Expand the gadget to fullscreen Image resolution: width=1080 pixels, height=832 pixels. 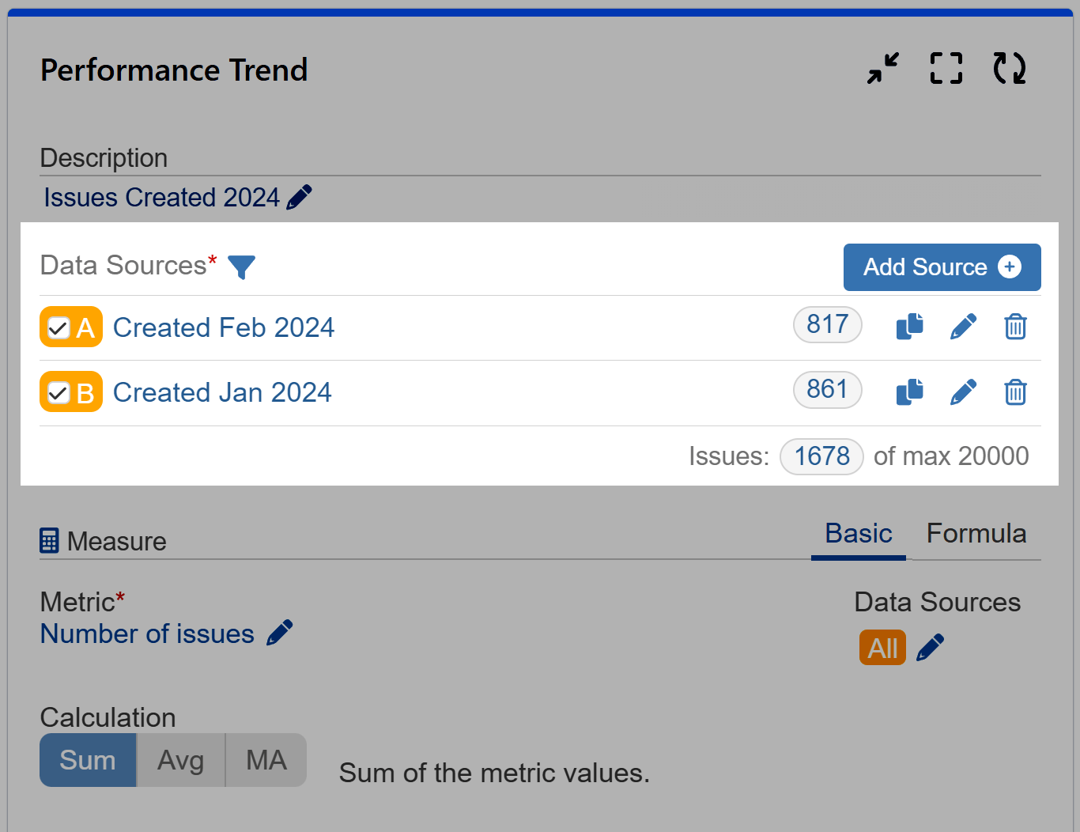point(946,69)
